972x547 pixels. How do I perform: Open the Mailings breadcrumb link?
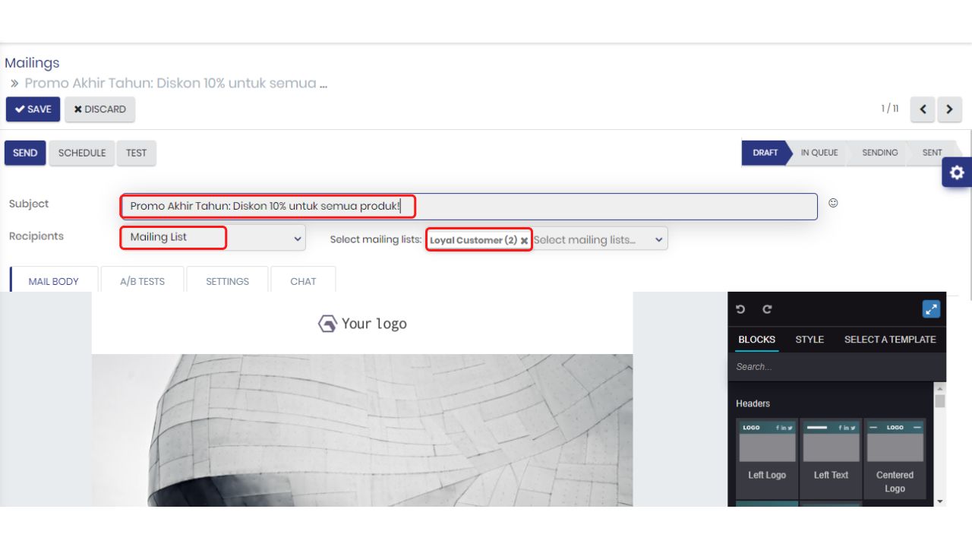pos(32,63)
